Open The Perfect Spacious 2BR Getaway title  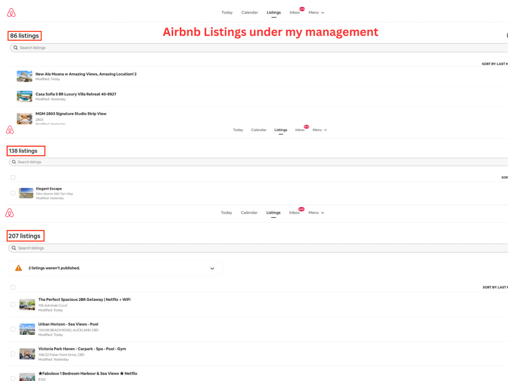(84, 300)
